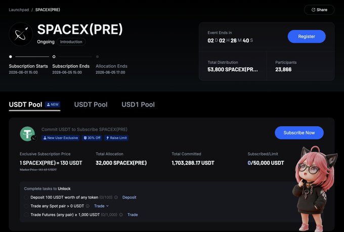
Task: Open the info icon beside Deposit task
Action: tap(116, 197)
